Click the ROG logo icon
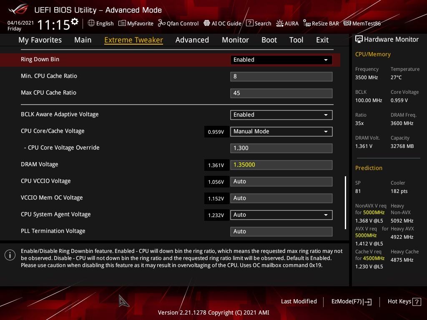427x320 pixels. click(x=18, y=10)
